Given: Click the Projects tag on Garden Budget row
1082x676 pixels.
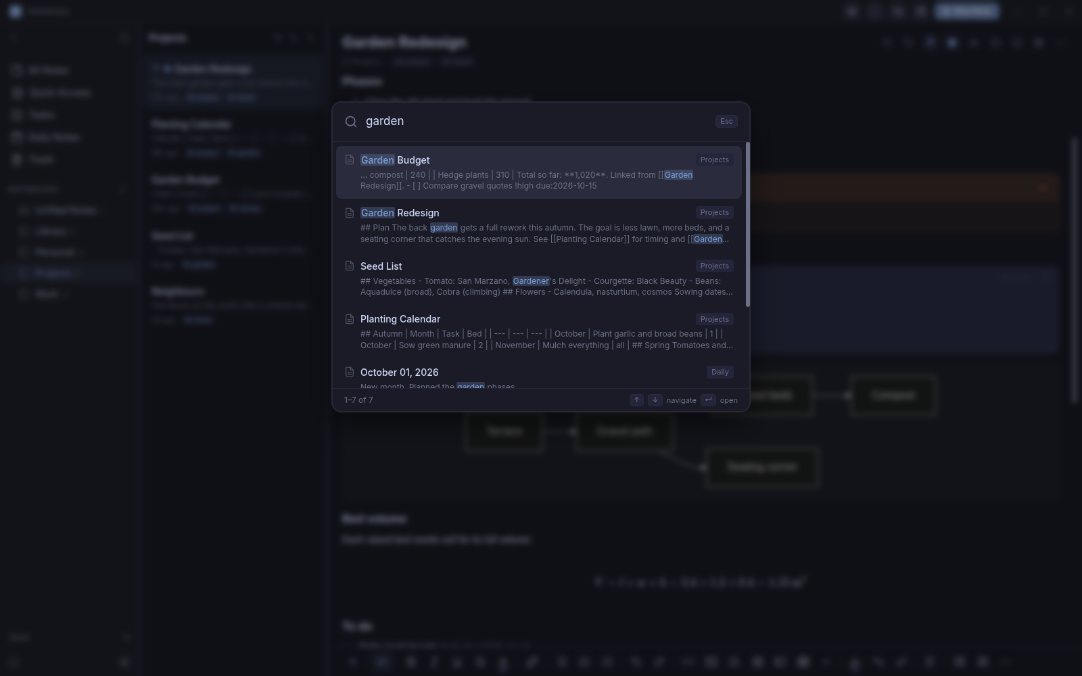Looking at the screenshot, I should click(714, 160).
